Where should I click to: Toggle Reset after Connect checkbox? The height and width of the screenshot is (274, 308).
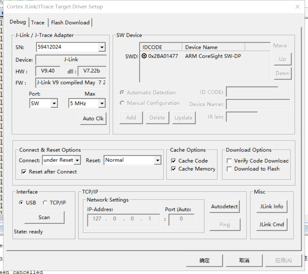click(x=24, y=172)
